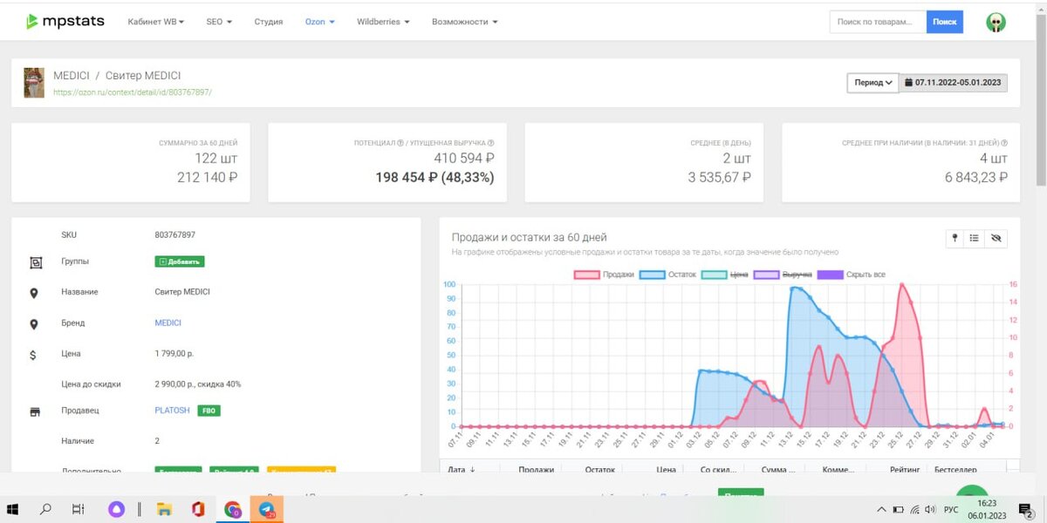Open the Студия menu item
The width and height of the screenshot is (1047, 523).
[x=269, y=22]
